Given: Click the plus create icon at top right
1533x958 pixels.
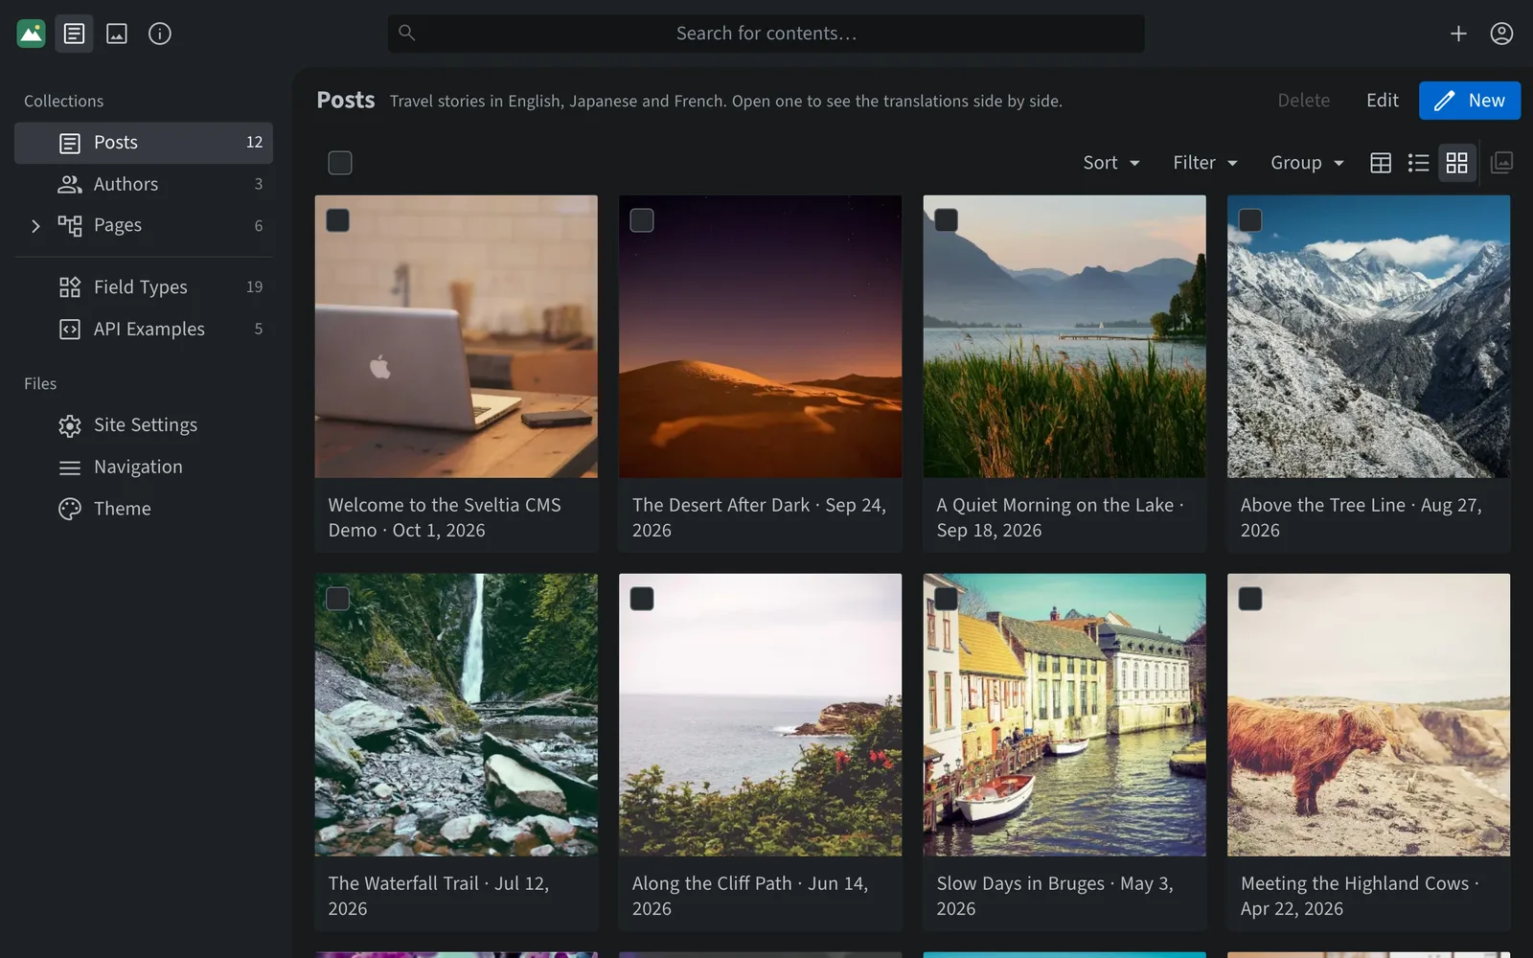Looking at the screenshot, I should pos(1458,34).
